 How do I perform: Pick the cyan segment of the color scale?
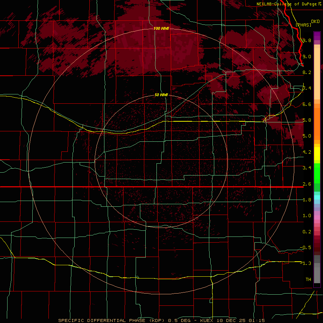tap(317, 197)
